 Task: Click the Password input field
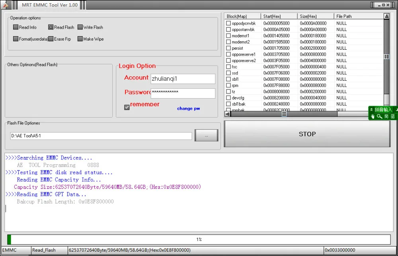pyautogui.click(x=183, y=93)
